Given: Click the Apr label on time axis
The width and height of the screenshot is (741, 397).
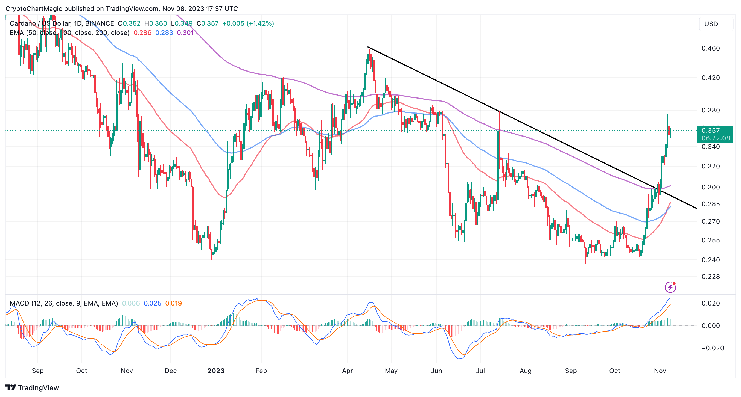Looking at the screenshot, I should pos(348,371).
